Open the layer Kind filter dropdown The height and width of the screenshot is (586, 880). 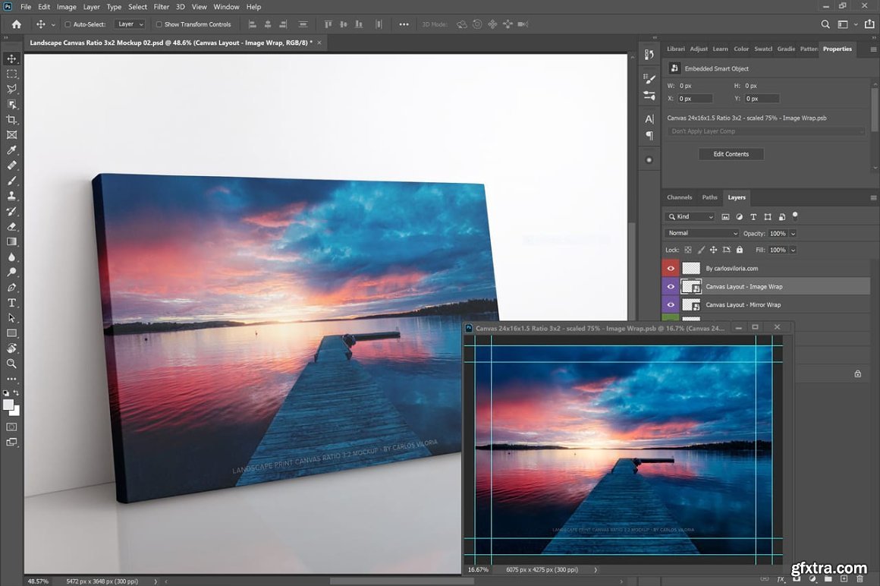click(690, 217)
